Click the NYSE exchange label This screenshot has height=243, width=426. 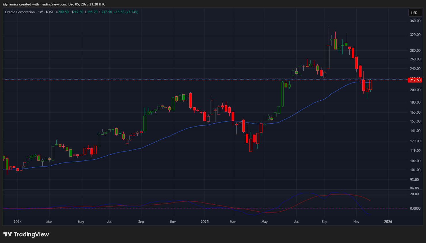50,12
